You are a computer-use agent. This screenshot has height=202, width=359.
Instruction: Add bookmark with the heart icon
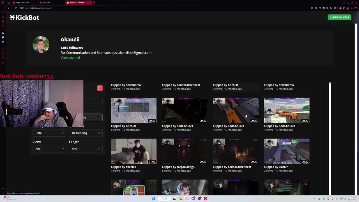click(x=335, y=8)
